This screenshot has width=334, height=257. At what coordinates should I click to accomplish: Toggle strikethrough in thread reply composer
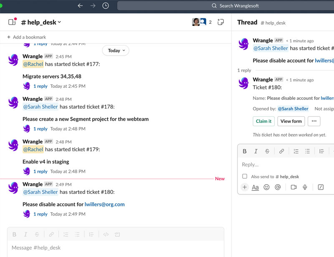267,151
